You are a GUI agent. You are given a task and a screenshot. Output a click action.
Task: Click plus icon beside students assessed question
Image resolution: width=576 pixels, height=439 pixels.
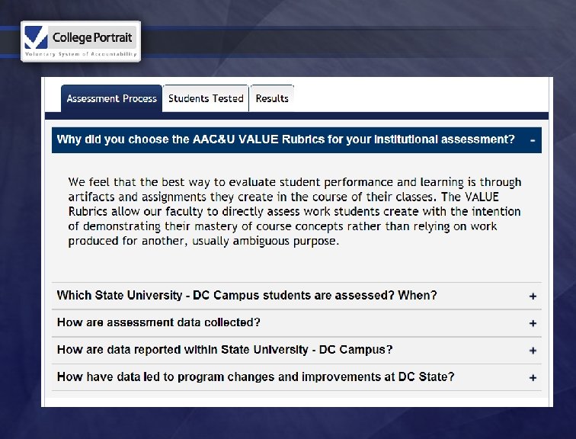click(x=533, y=296)
